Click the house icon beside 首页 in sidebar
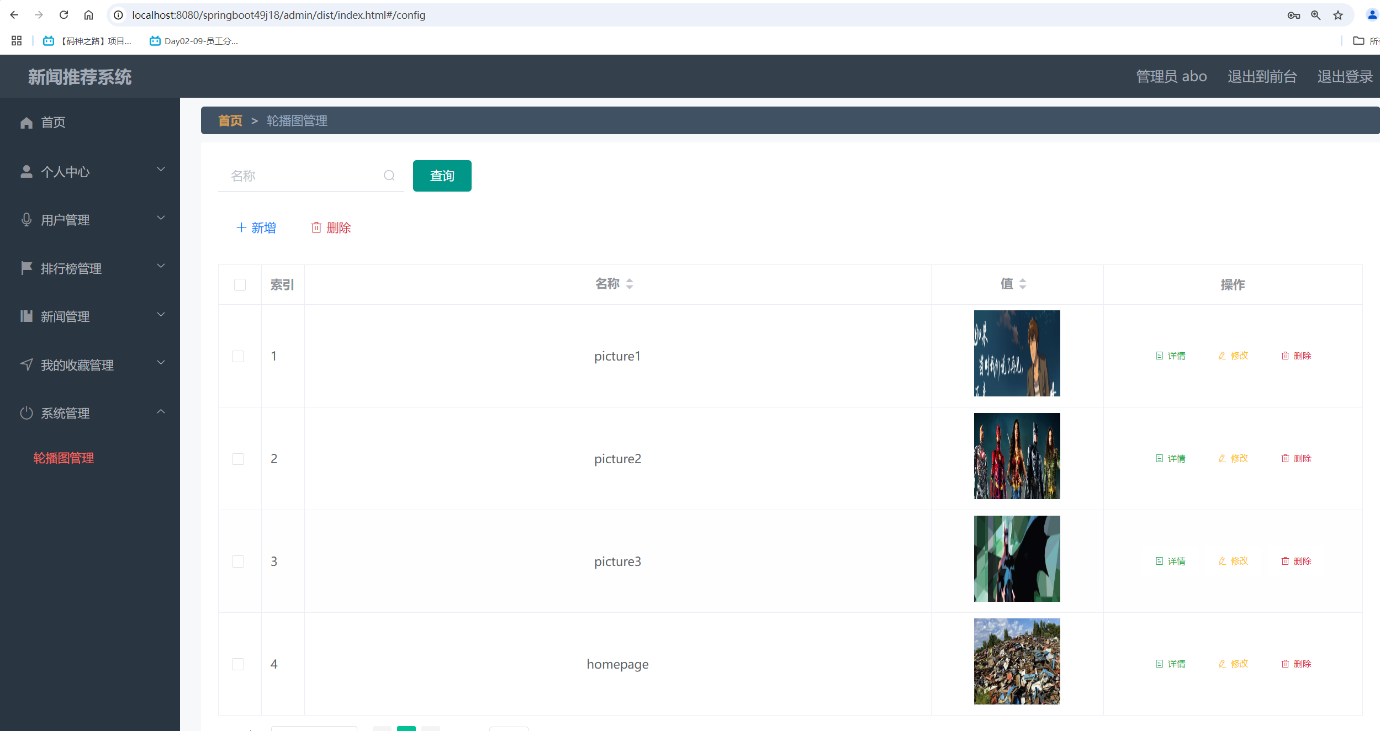This screenshot has height=731, width=1380. click(x=27, y=123)
